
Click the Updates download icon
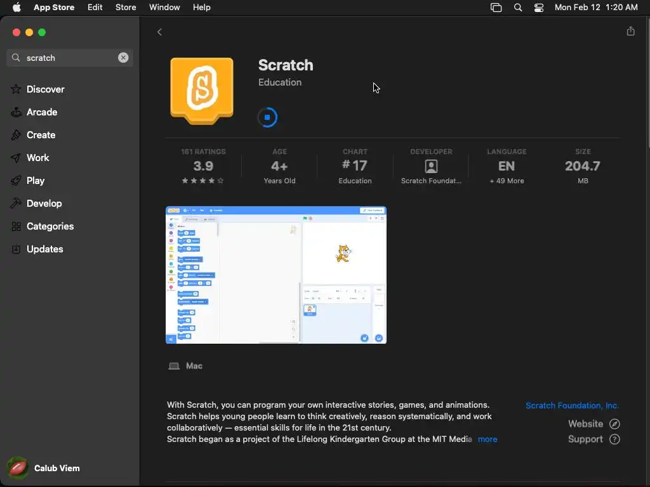pyautogui.click(x=16, y=249)
